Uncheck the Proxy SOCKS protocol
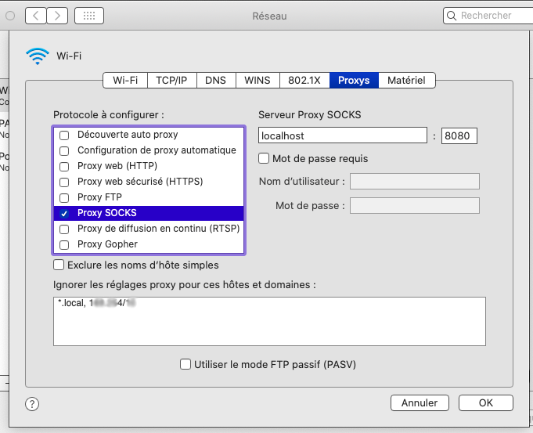Viewport: 533px width, 433px height. [x=64, y=214]
